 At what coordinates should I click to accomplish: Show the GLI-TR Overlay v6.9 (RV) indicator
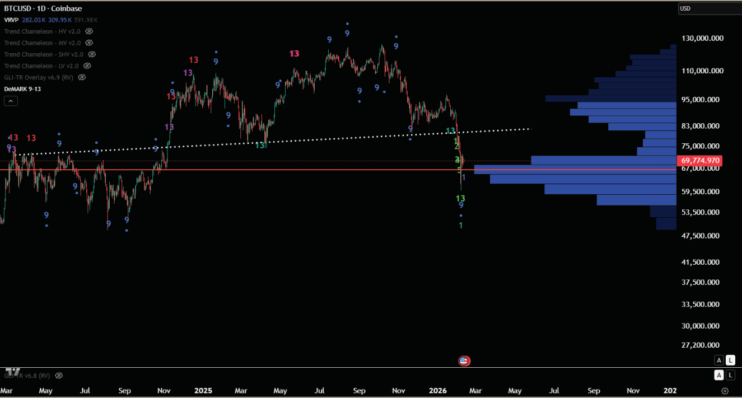(x=82, y=77)
